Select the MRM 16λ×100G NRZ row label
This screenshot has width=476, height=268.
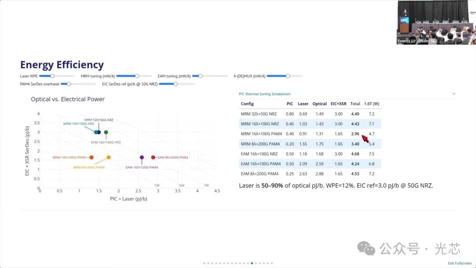point(260,124)
